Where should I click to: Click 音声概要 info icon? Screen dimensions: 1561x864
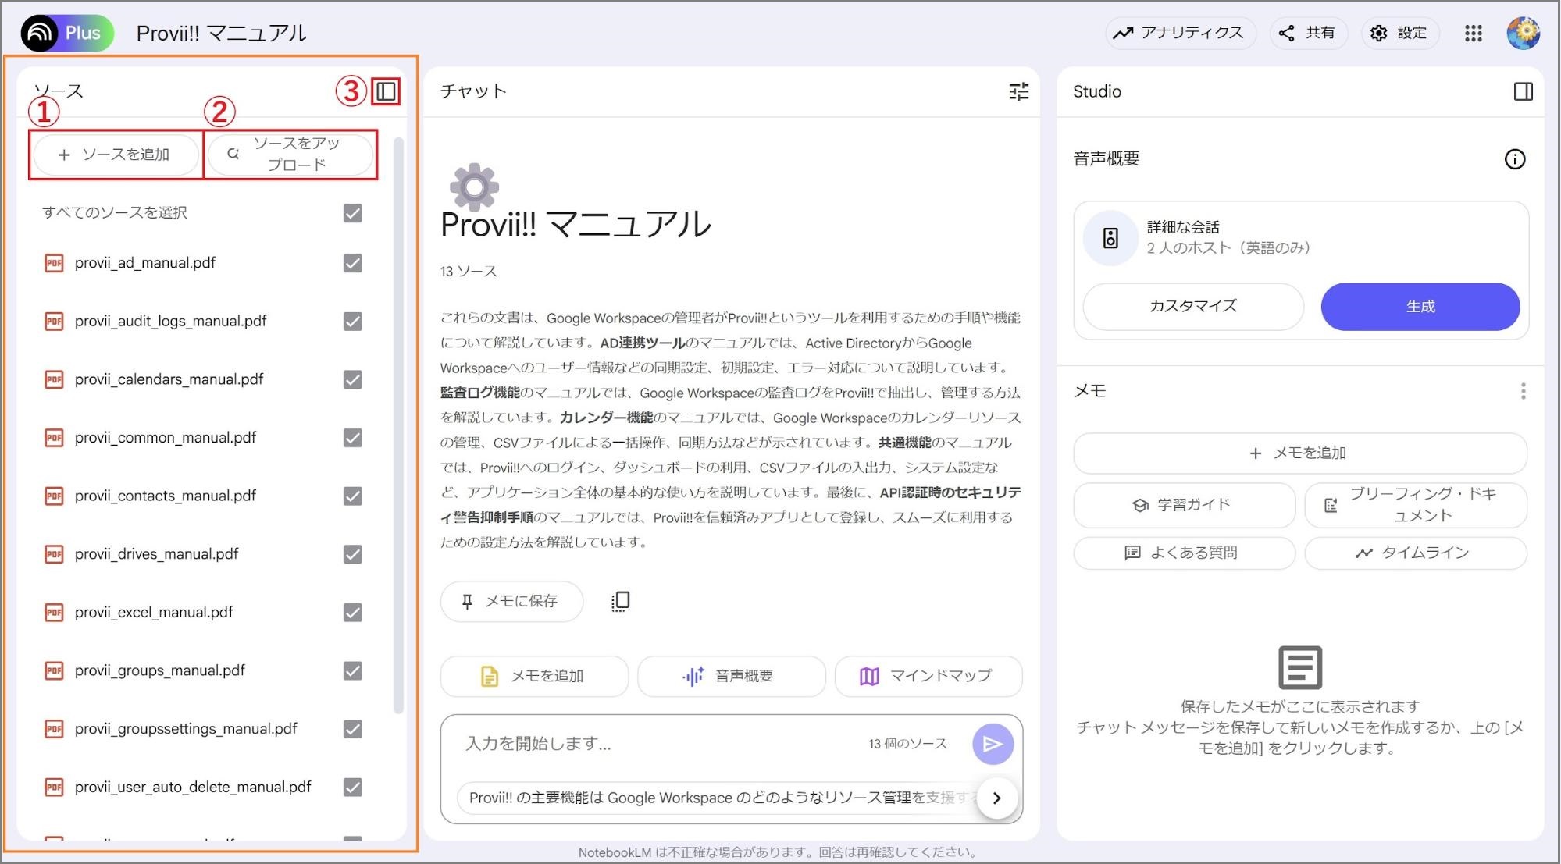click(1514, 159)
